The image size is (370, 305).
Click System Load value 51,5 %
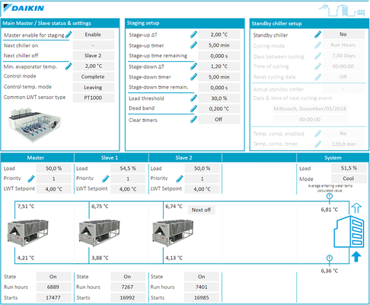[x=349, y=168]
